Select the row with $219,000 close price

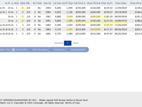tap(71, 34)
